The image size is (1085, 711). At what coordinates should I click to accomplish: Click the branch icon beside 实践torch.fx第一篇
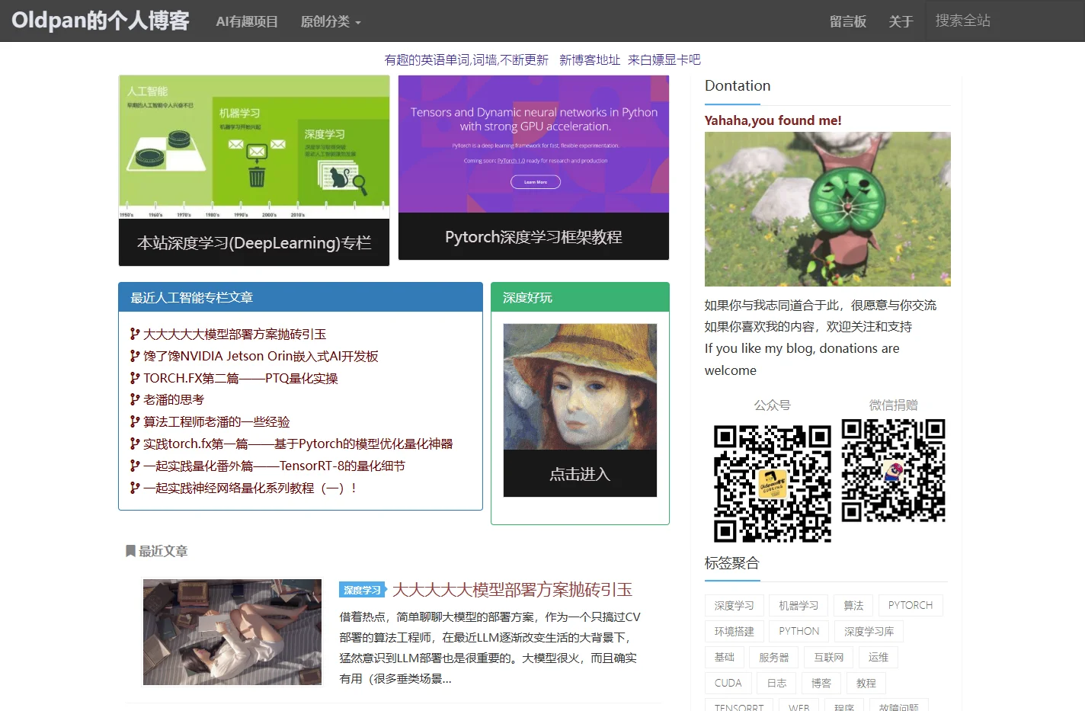pos(135,444)
